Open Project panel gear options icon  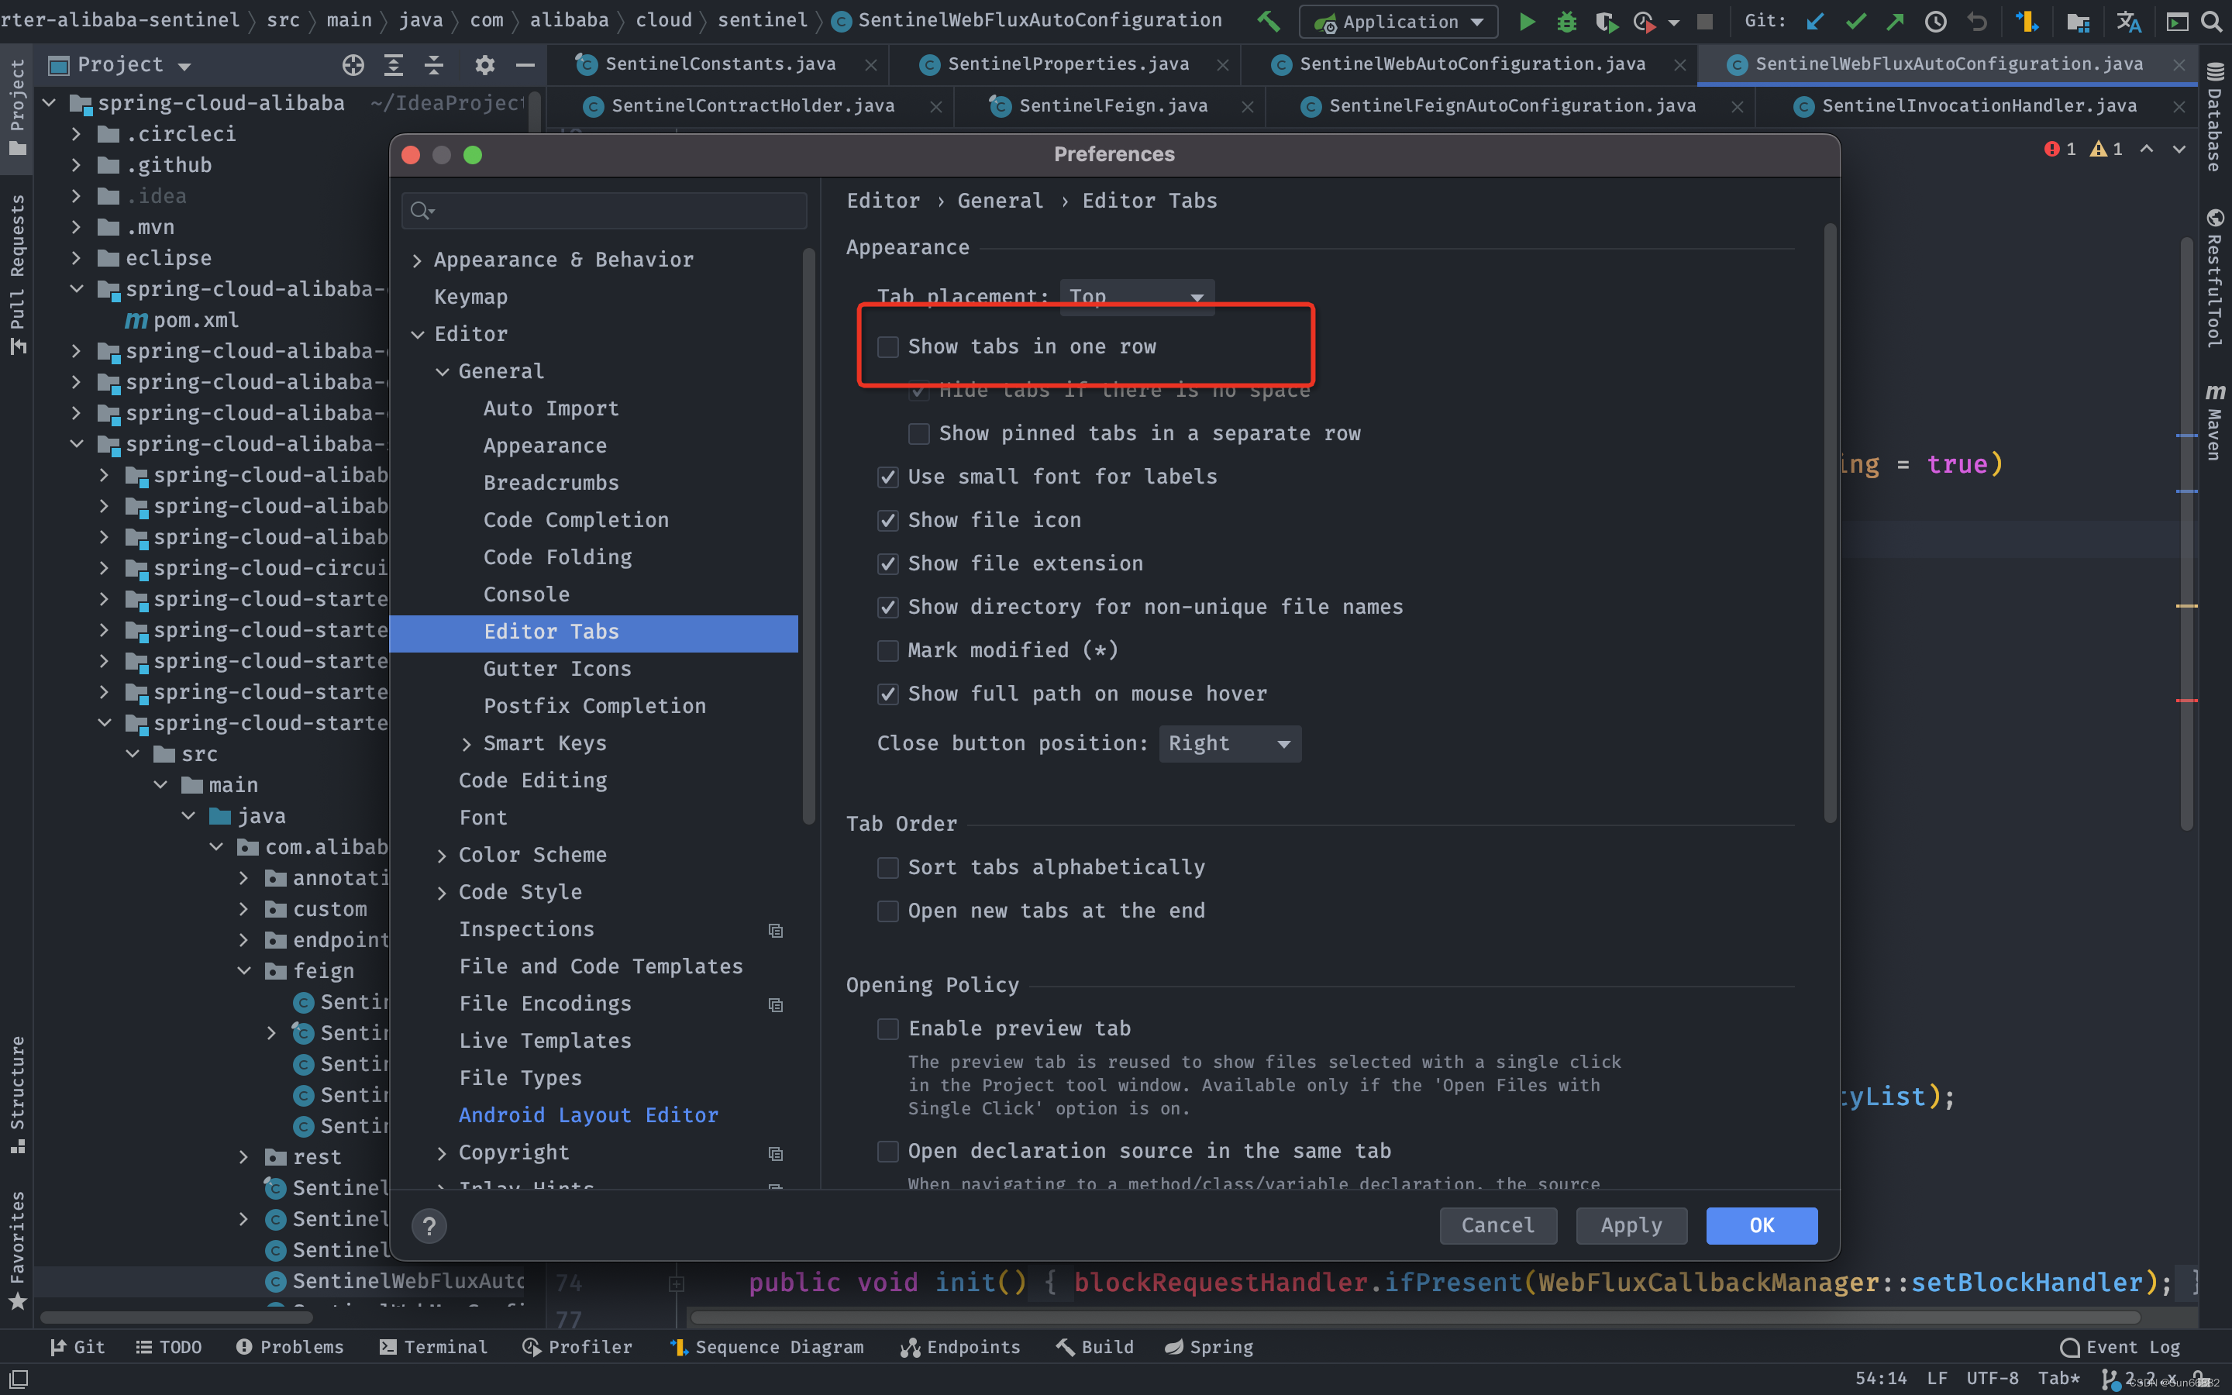(485, 64)
